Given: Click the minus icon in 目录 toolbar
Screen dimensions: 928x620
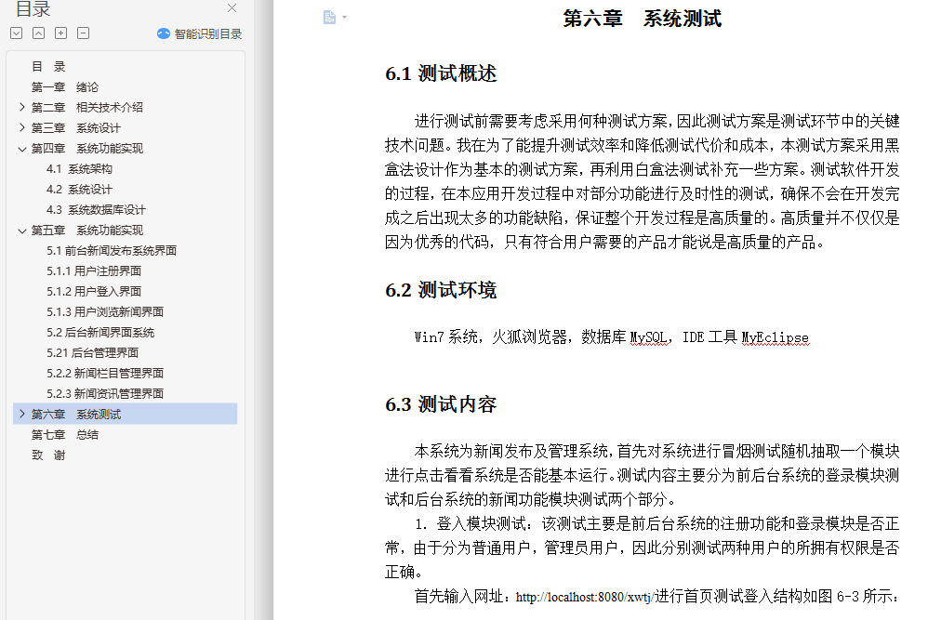Looking at the screenshot, I should (x=84, y=33).
